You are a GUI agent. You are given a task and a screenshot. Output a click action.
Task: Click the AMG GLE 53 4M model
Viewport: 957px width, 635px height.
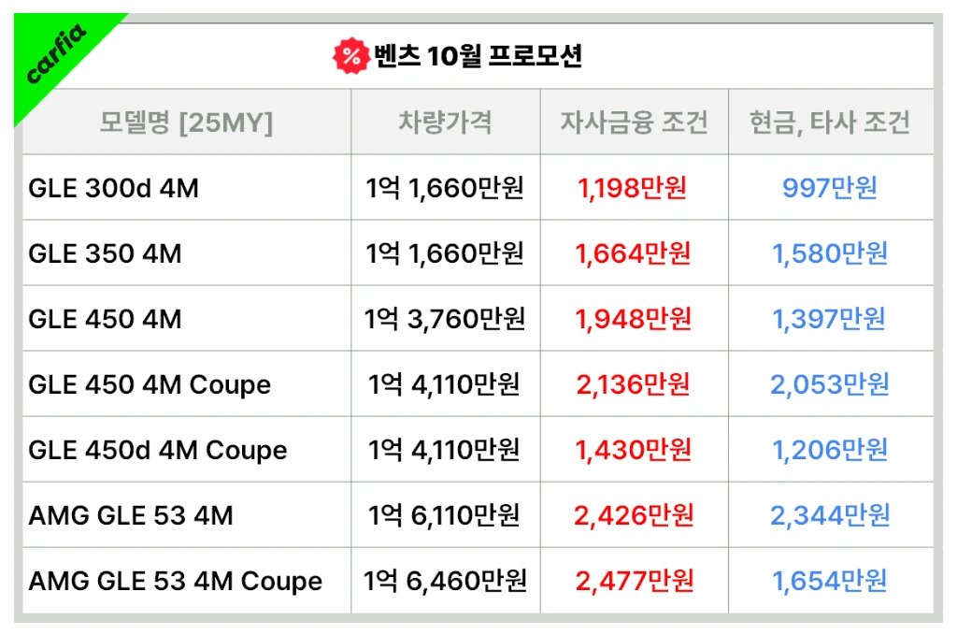coord(131,515)
